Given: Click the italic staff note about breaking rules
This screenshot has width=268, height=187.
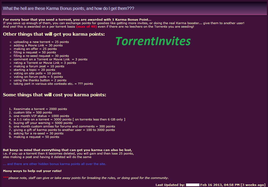Looking at the screenshot, I should [x=88, y=178].
